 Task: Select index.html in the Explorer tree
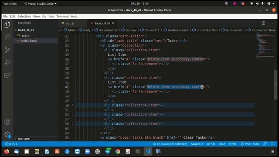(29, 41)
